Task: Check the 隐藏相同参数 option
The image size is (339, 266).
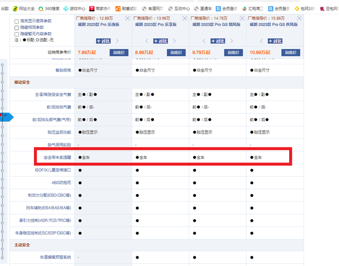Action: pyautogui.click(x=17, y=28)
